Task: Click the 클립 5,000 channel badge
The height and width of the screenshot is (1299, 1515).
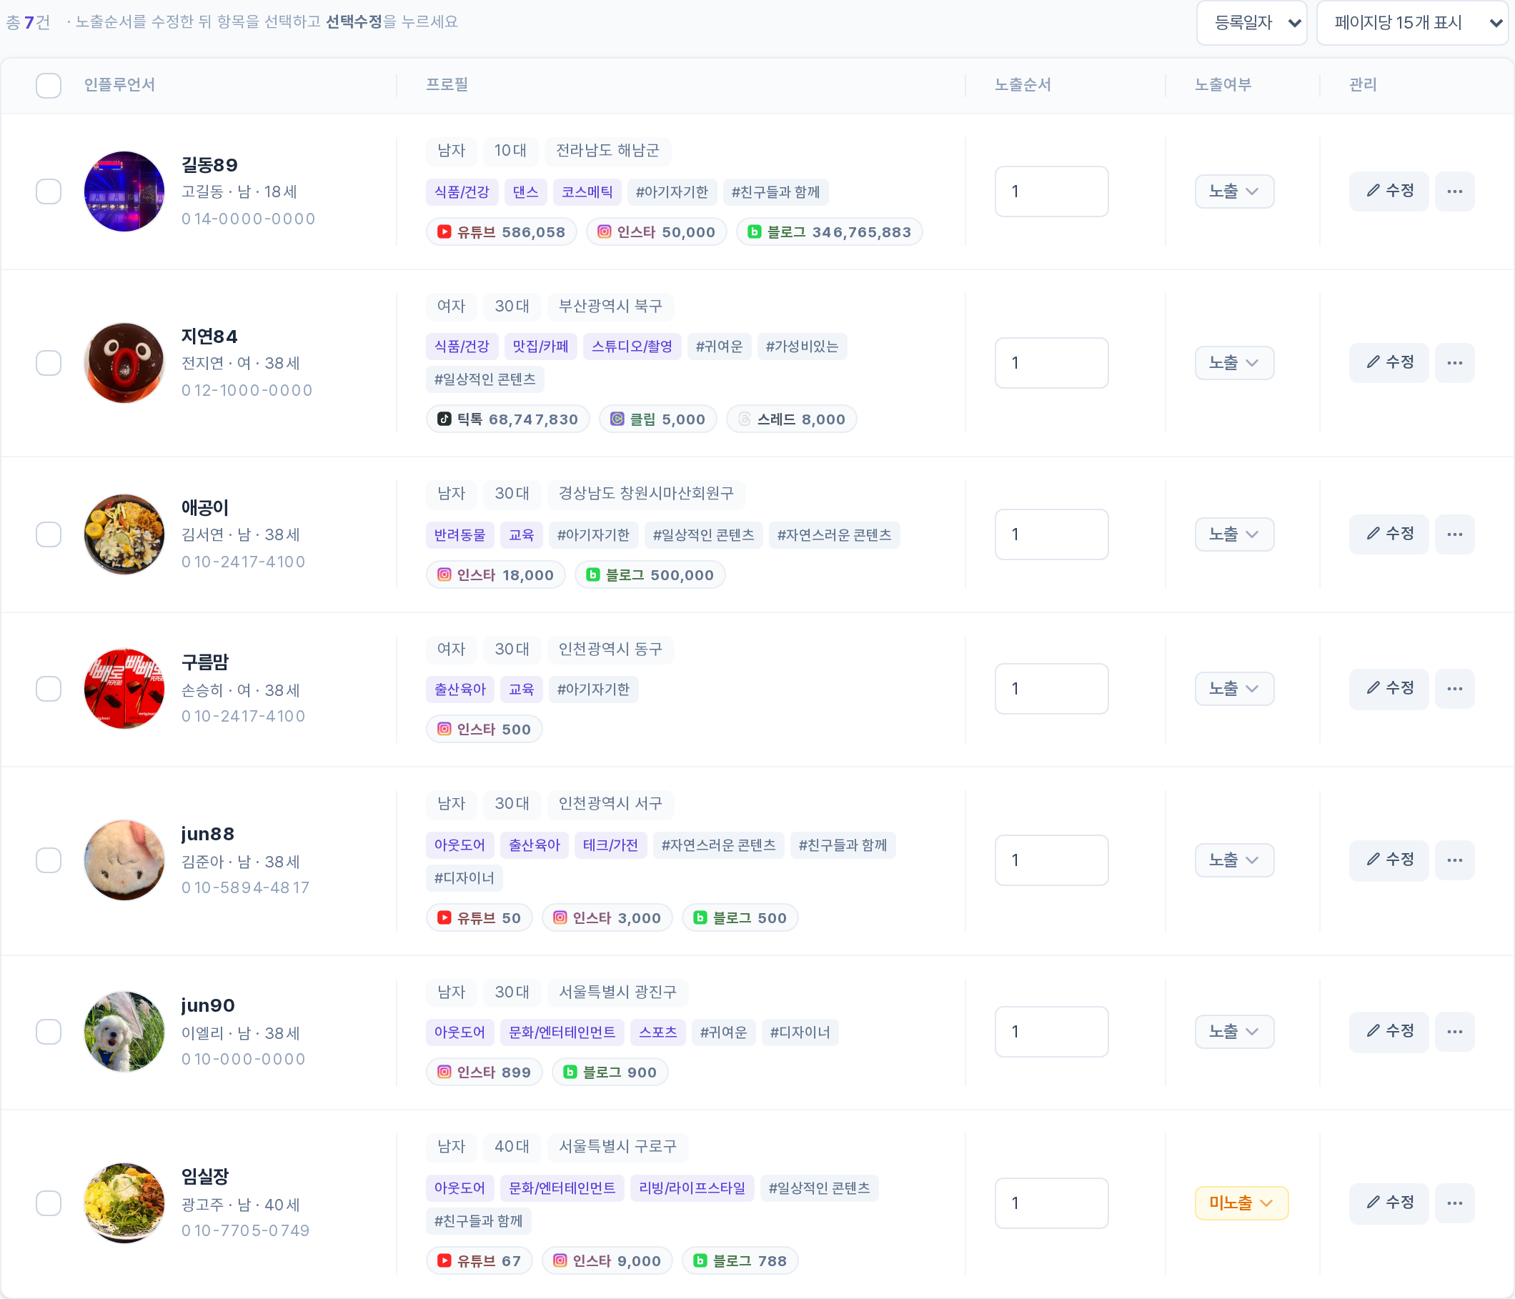Action: 657,419
